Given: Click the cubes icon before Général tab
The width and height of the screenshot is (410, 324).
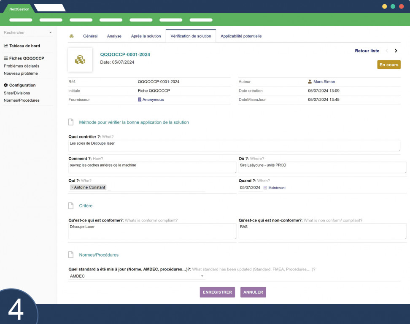Looking at the screenshot, I should coord(71,36).
